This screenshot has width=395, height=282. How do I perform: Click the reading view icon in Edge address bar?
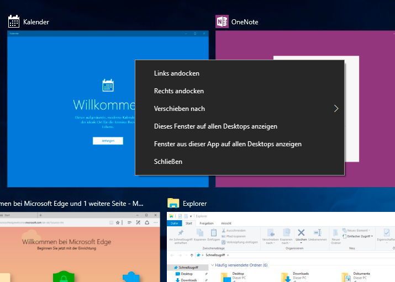tap(111, 222)
